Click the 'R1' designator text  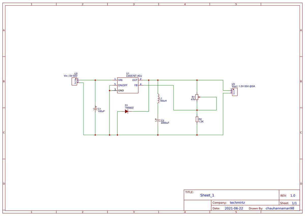[x=193, y=97]
